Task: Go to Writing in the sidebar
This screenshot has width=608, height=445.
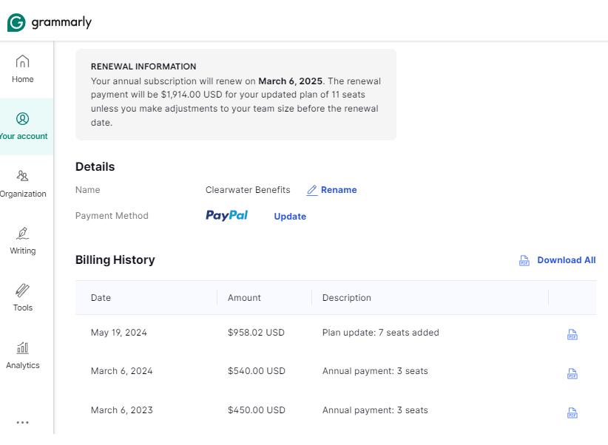Action: tap(22, 241)
